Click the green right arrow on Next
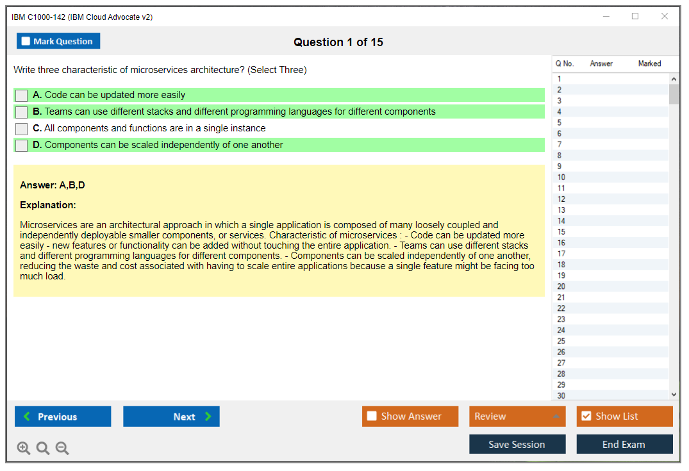The height and width of the screenshot is (471, 689). click(x=208, y=417)
